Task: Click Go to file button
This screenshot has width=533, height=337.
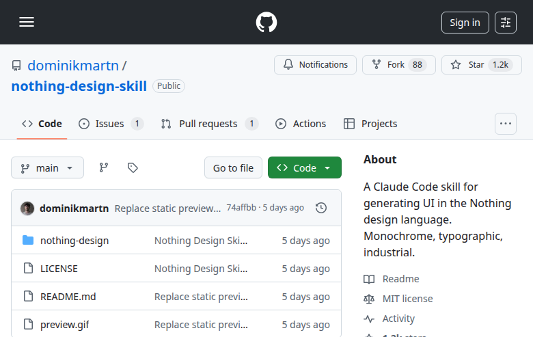Action: tap(233, 167)
